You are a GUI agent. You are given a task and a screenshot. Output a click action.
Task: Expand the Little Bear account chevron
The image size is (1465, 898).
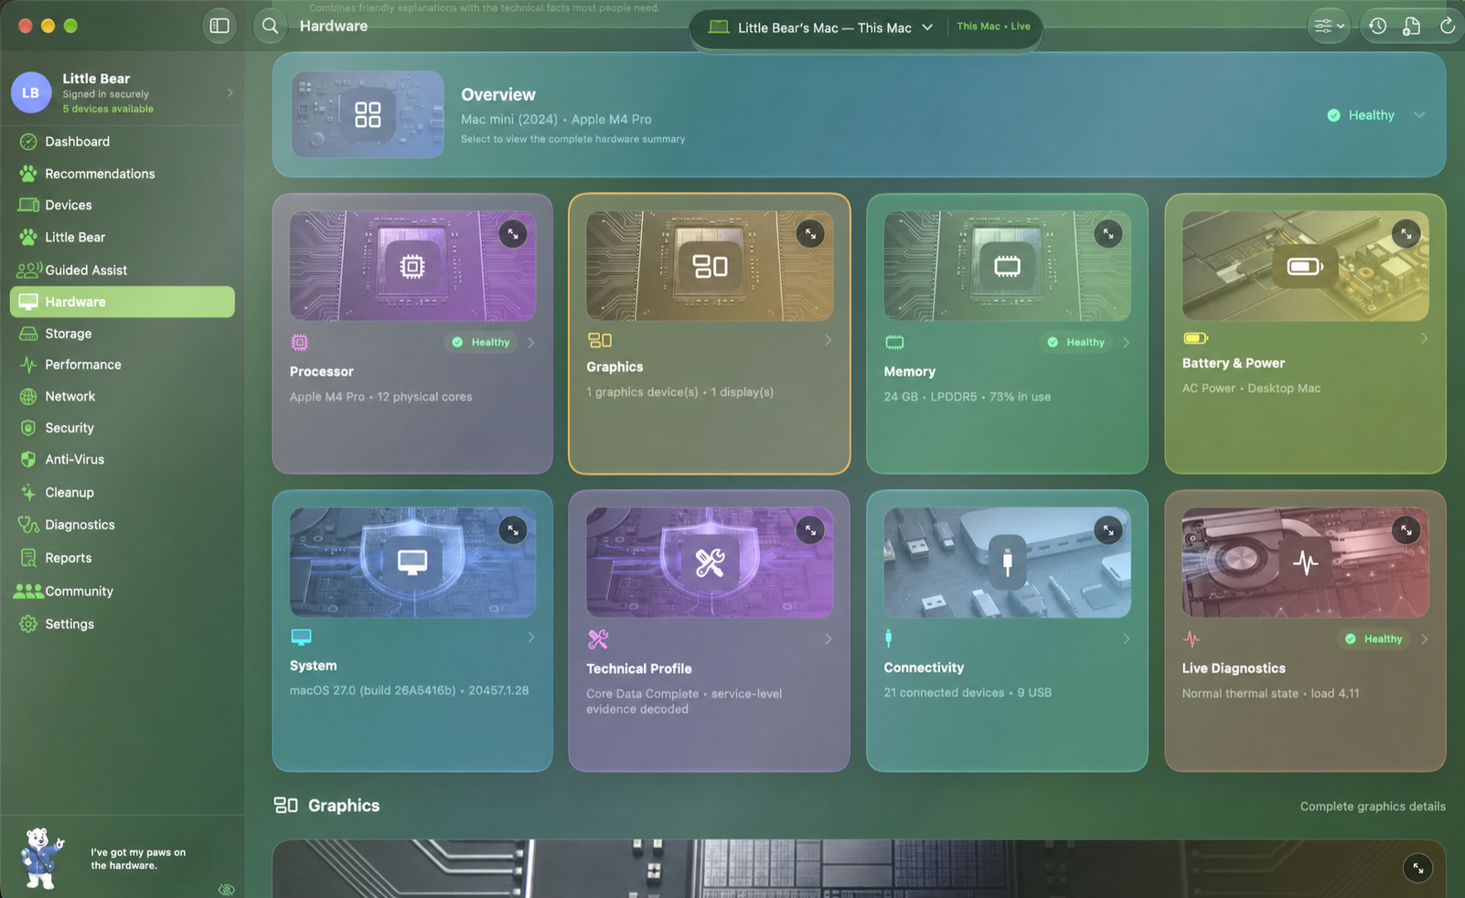230,92
